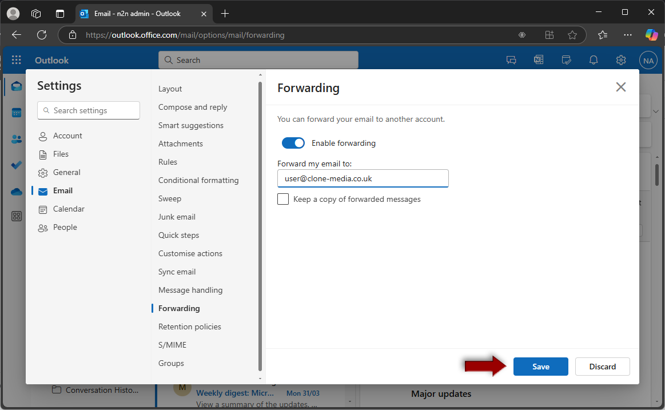Open the Mail icon in left rail
The width and height of the screenshot is (665, 410).
[17, 86]
